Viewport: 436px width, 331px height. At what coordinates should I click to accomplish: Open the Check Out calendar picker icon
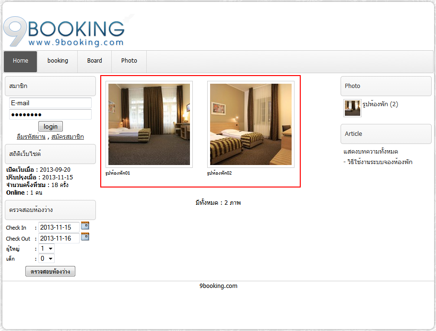(x=85, y=236)
